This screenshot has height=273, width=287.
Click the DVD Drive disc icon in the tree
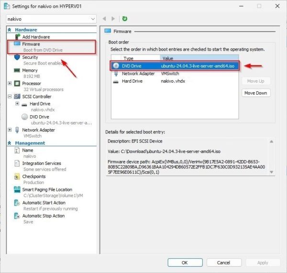(x=24, y=117)
